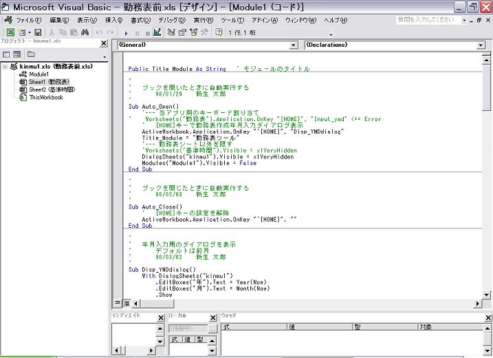Viewport: 493px width, 358px height.
Task: Click View Object icon in Project pane
Action: click(x=17, y=54)
